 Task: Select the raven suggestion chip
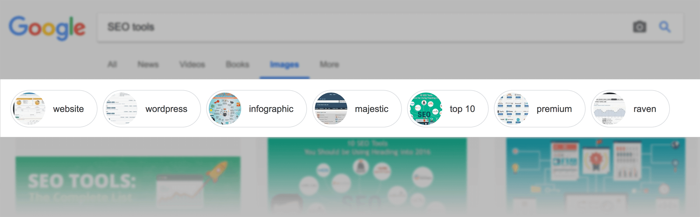click(630, 109)
